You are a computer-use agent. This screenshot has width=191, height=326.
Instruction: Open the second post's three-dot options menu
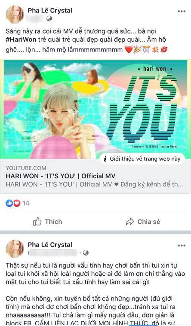coord(182,246)
